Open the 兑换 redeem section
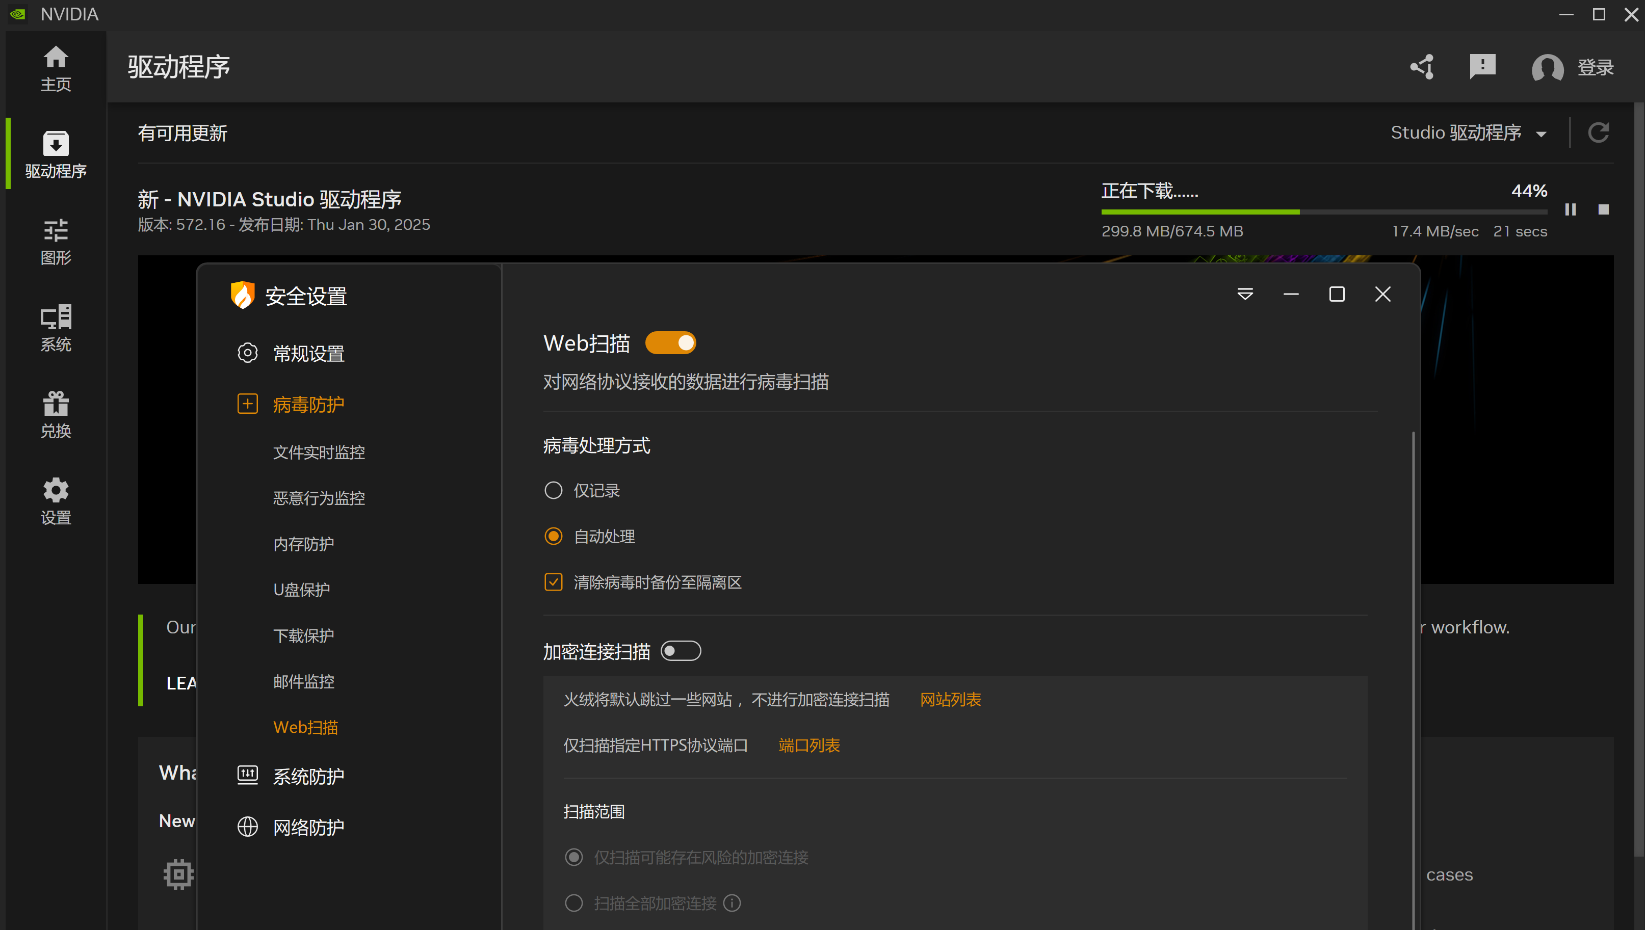The image size is (1645, 930). [x=56, y=414]
